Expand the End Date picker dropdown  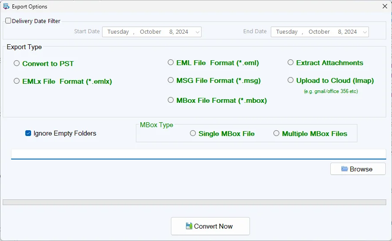click(x=364, y=32)
